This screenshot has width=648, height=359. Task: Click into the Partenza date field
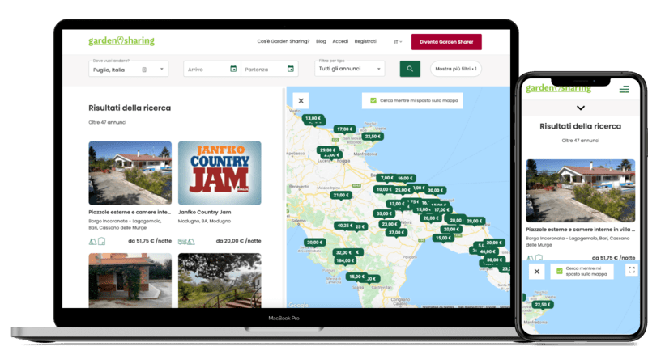pos(270,69)
